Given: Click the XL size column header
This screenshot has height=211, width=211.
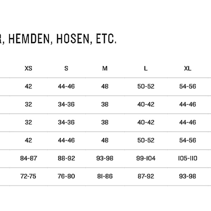Looking at the screenshot, I should [x=187, y=68].
